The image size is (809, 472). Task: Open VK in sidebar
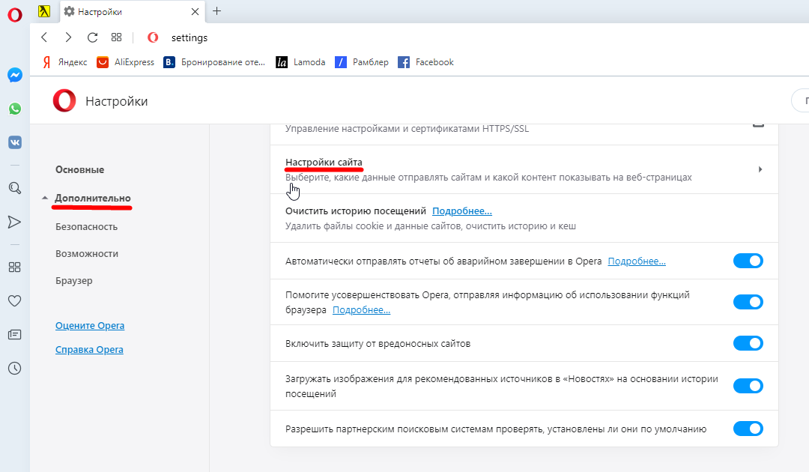coord(15,142)
